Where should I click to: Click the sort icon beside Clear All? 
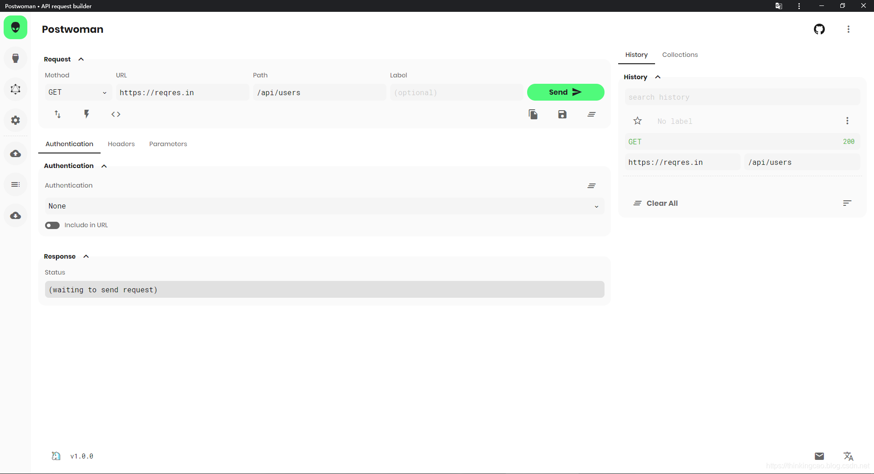tap(847, 203)
